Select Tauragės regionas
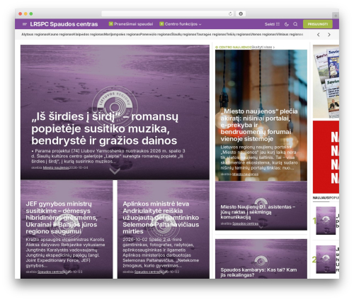This screenshot has height=300, width=354. [x=211, y=35]
